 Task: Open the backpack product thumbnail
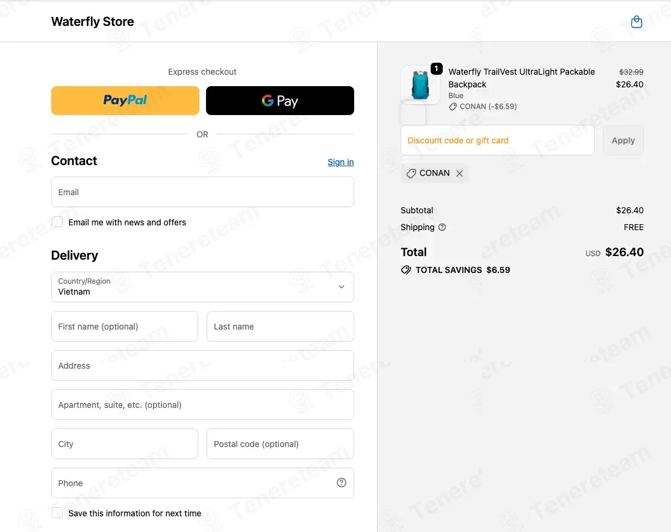(420, 85)
